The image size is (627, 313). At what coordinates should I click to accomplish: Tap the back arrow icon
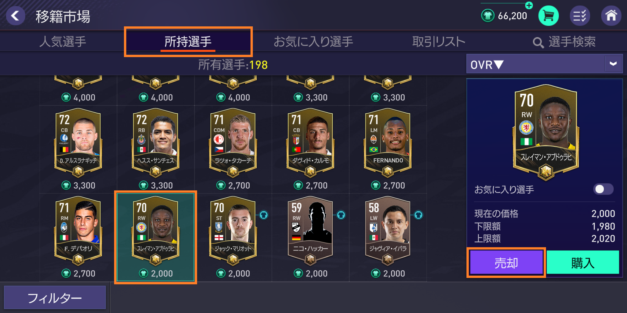click(16, 16)
